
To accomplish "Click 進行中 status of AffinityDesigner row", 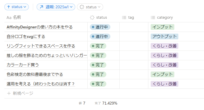I will [100, 27].
